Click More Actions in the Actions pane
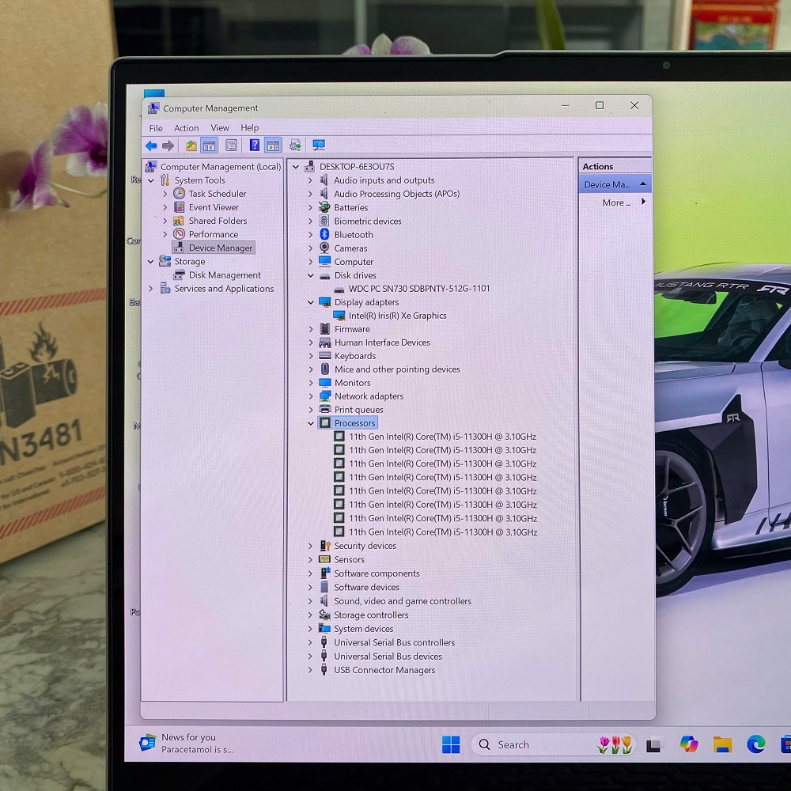This screenshot has height=791, width=791. coord(617,202)
